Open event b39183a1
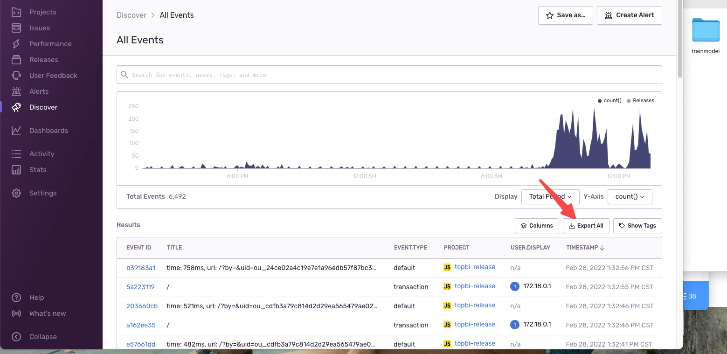 (x=141, y=268)
